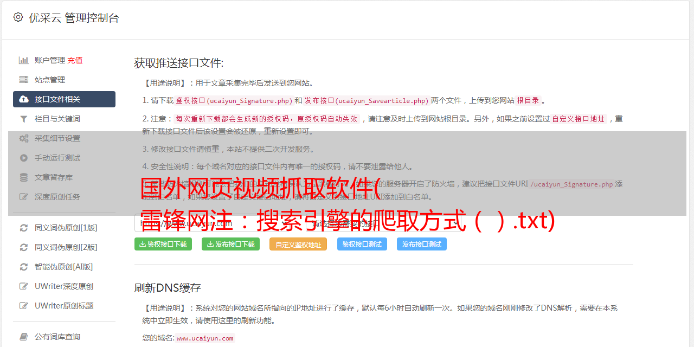Click the 安全性说明 line about 授权码
The width and height of the screenshot is (694, 347).
click(278, 166)
